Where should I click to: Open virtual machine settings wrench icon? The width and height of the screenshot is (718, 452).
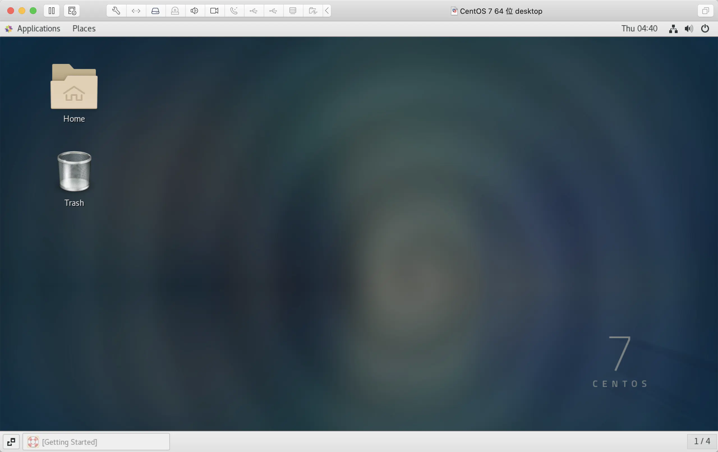point(116,11)
